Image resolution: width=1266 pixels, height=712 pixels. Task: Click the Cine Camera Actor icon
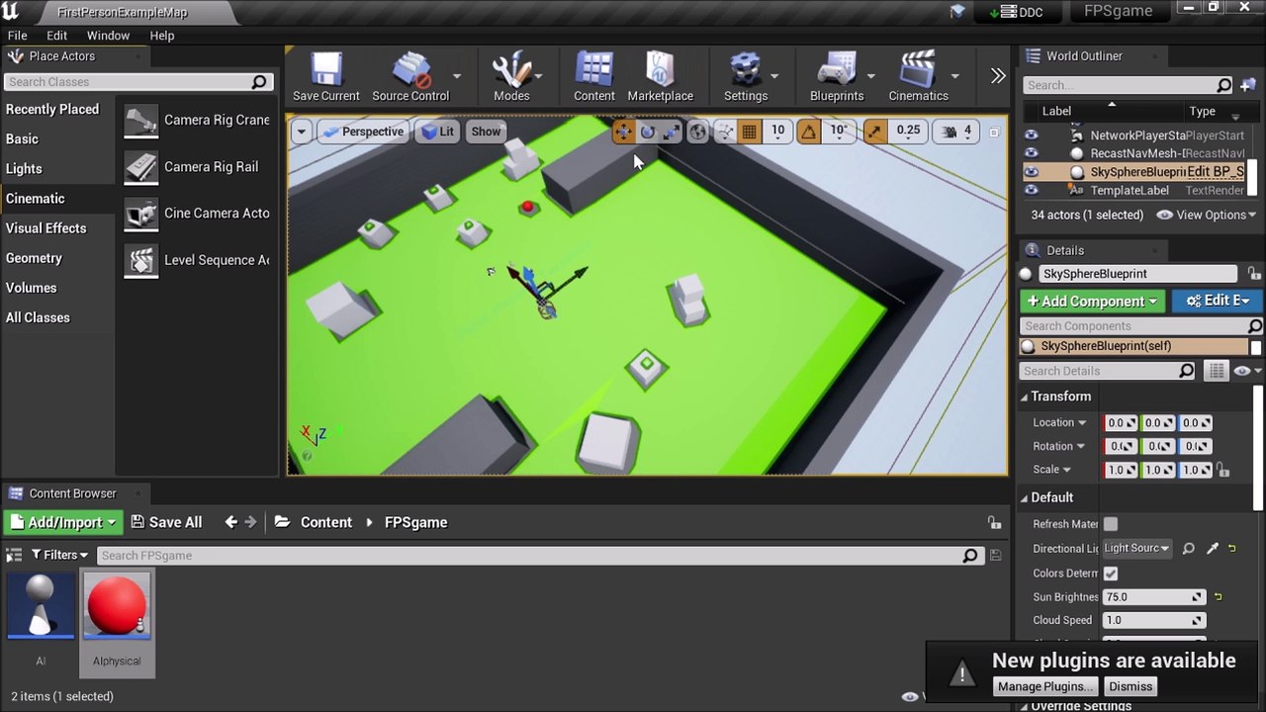click(141, 214)
